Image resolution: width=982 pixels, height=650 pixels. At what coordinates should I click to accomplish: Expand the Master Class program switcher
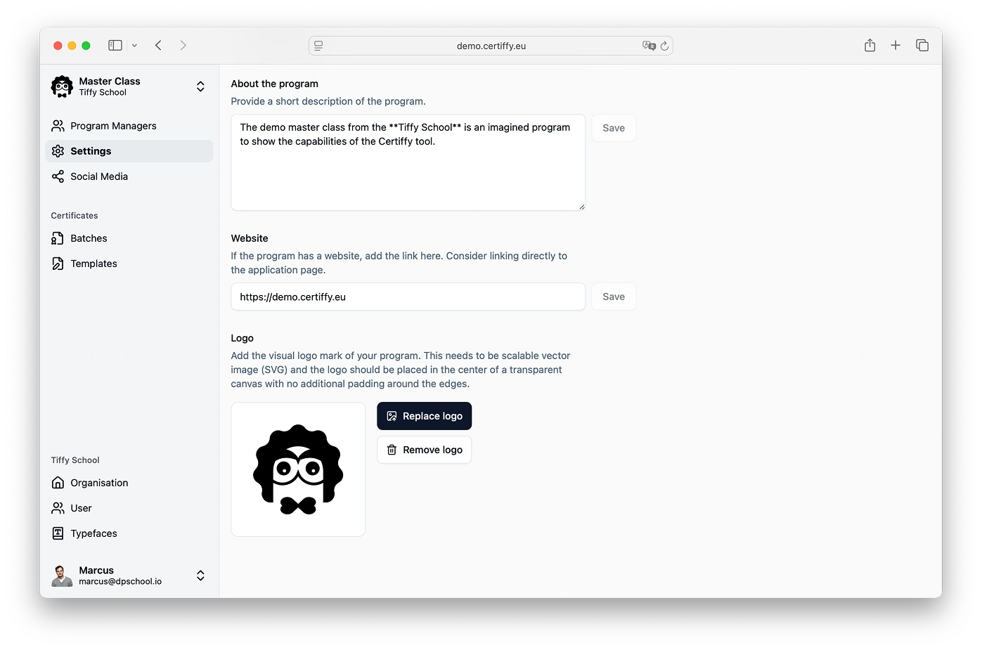pyautogui.click(x=200, y=86)
